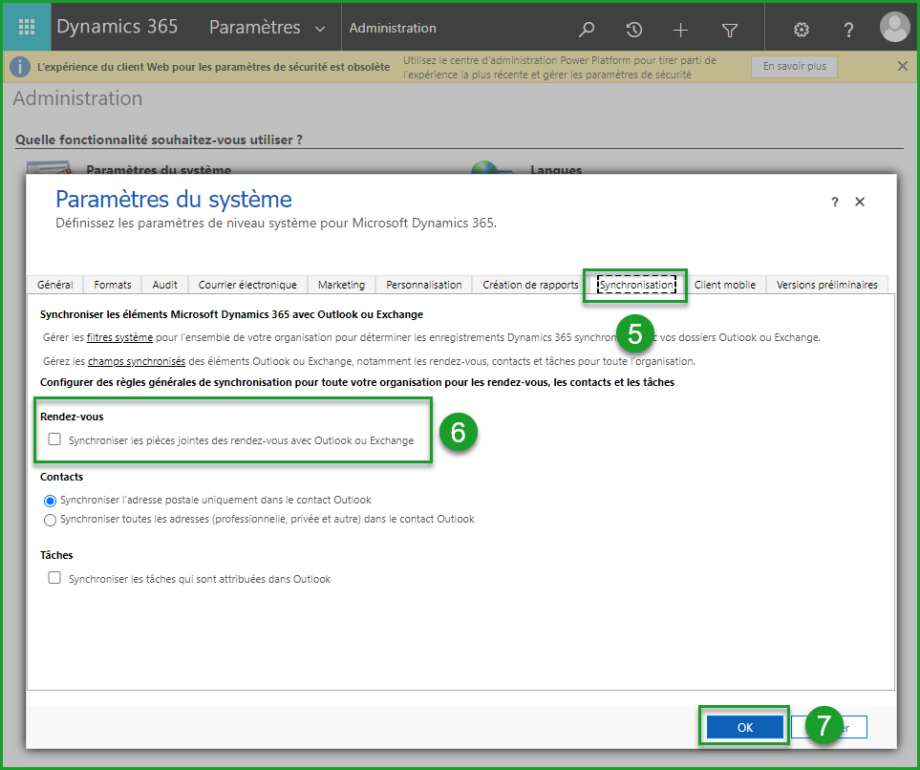Enable appointment attachments synchronization checkbox
The height and width of the screenshot is (770, 920).
pyautogui.click(x=54, y=439)
